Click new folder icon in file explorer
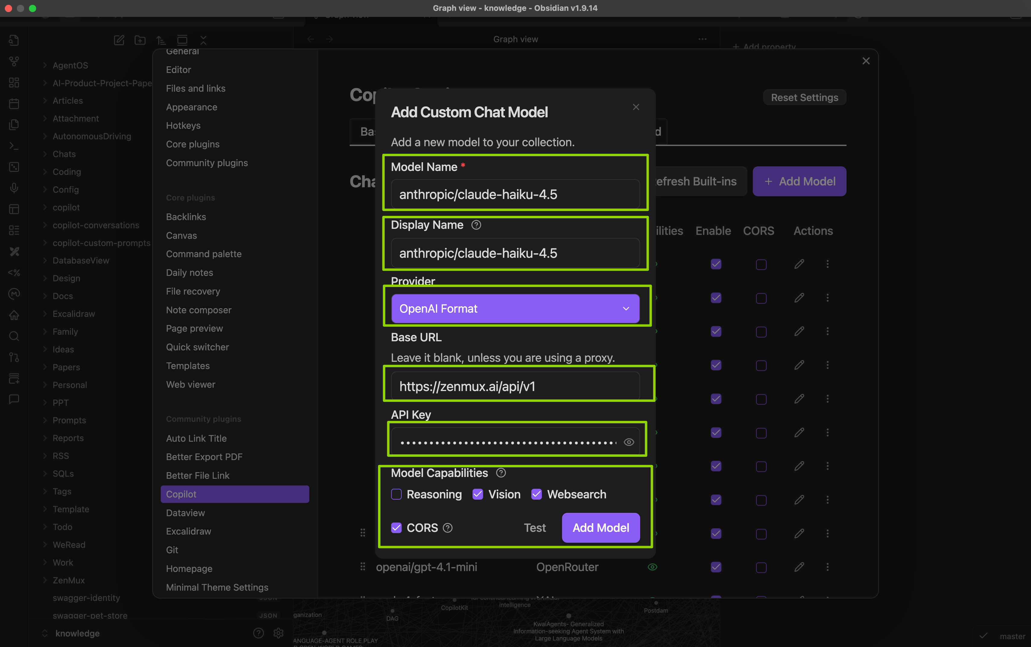1031x647 pixels. [140, 40]
